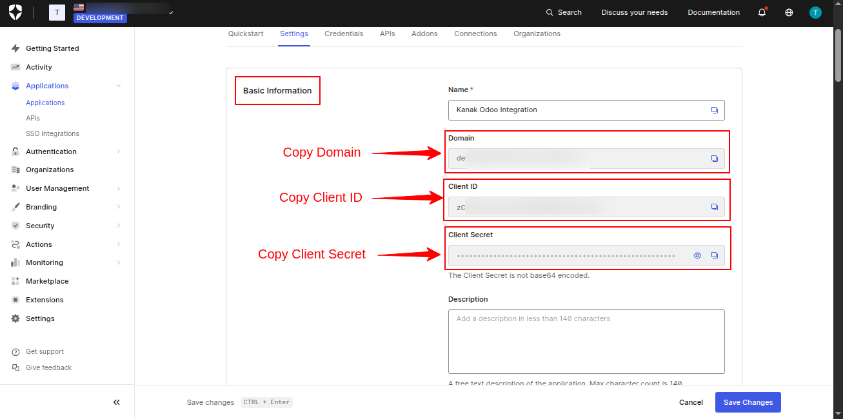The width and height of the screenshot is (843, 419).
Task: Switch to the Connections tab
Action: click(475, 34)
